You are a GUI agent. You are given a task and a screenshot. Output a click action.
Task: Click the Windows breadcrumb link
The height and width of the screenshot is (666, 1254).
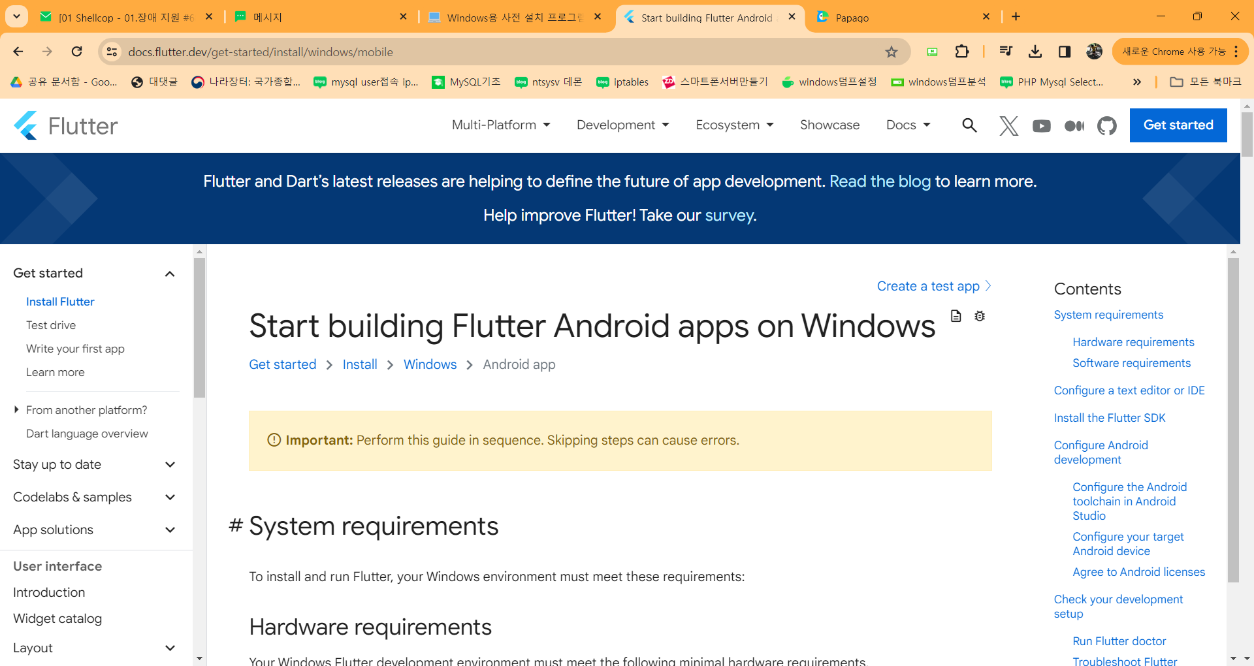[430, 364]
